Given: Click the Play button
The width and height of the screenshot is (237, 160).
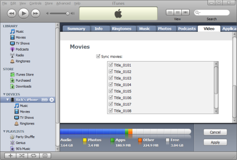Looking at the screenshot, I should coord(24,13).
